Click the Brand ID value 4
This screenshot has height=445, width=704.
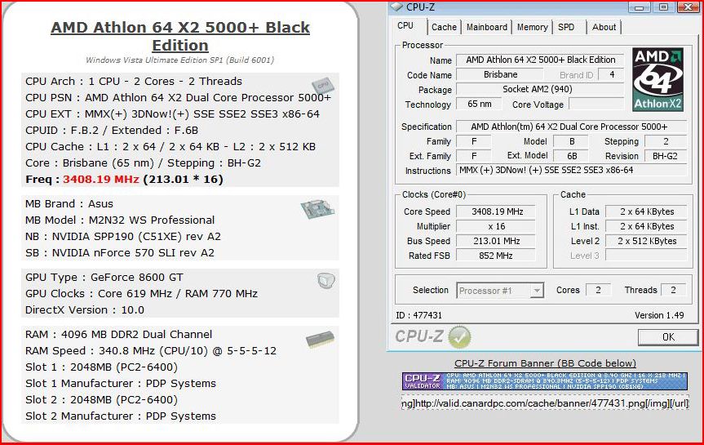612,74
